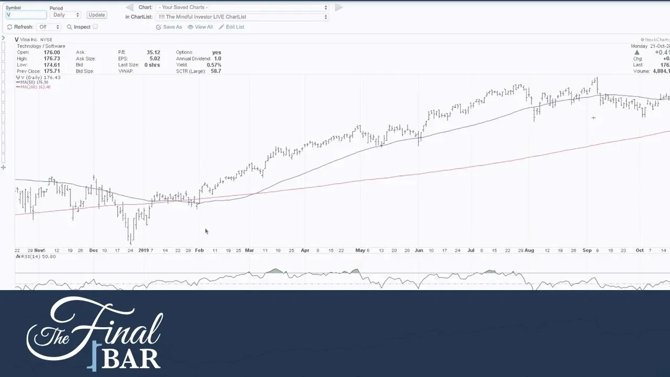The image size is (670, 377).
Task: Expand the left sidebar with chevron arrow
Action: pyautogui.click(x=3, y=39)
